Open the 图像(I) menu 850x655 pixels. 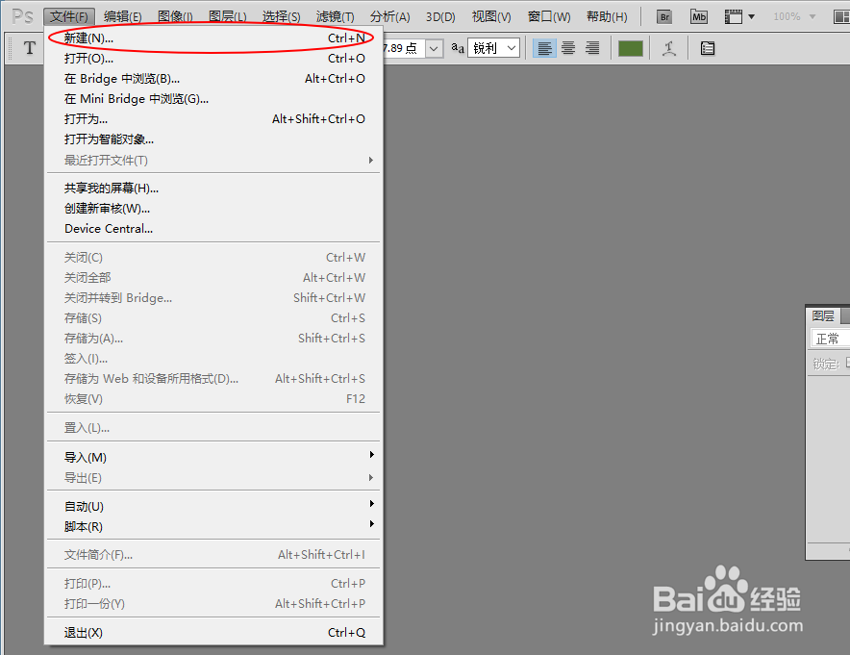(x=175, y=16)
